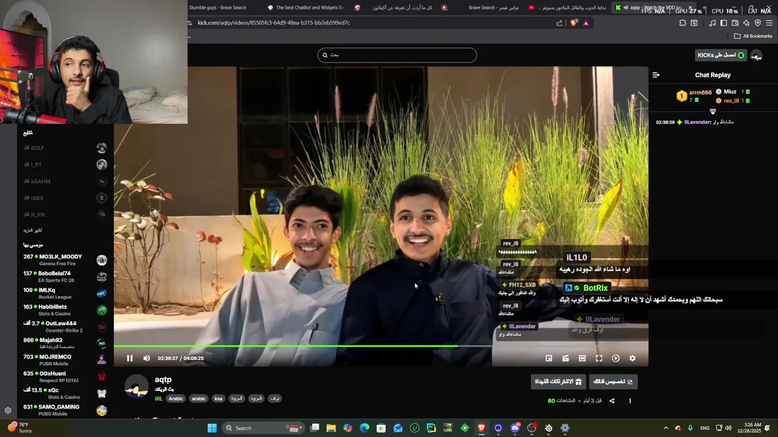Viewport: 778px width, 437px height.
Task: Open iMLKq Rocket League channel
Action: click(65, 293)
